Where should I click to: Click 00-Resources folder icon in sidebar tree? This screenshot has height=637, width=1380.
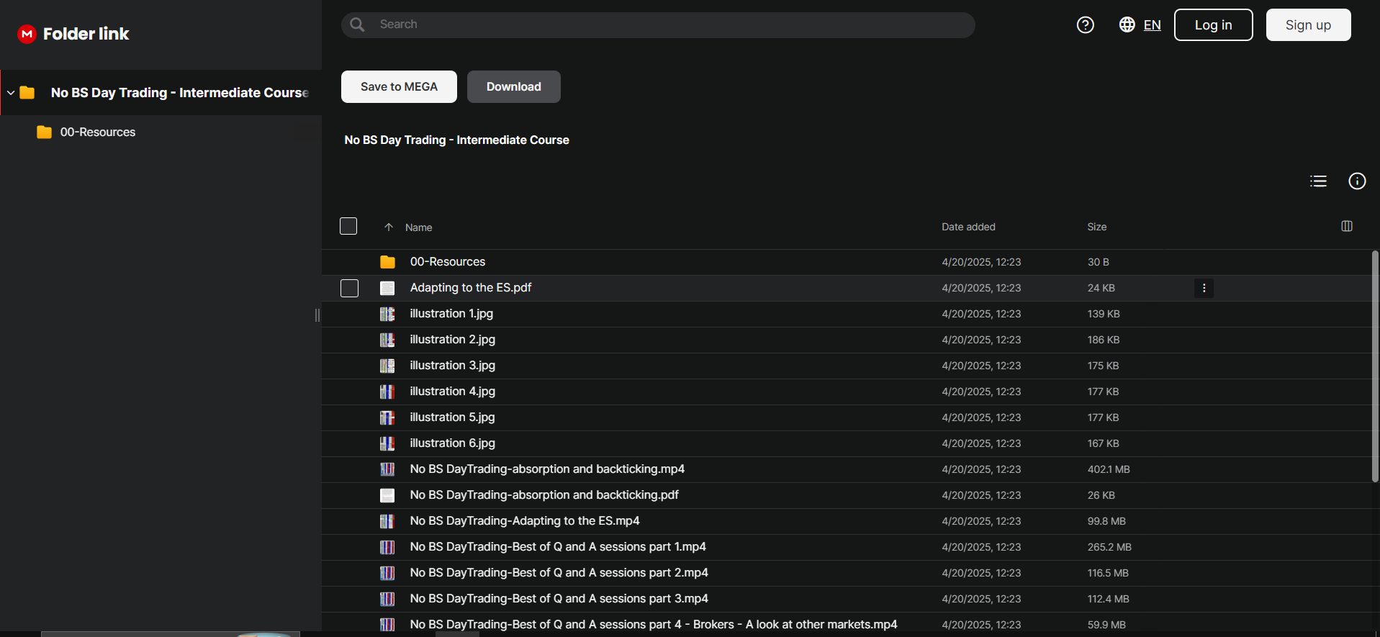(44, 132)
